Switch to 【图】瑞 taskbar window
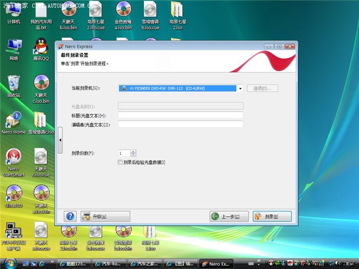 click(181, 264)
